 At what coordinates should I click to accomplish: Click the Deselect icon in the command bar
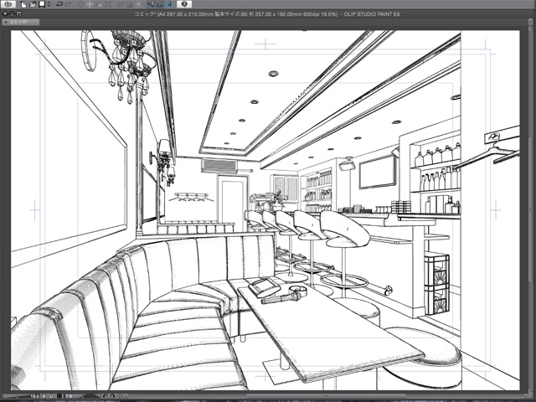click(121, 4)
